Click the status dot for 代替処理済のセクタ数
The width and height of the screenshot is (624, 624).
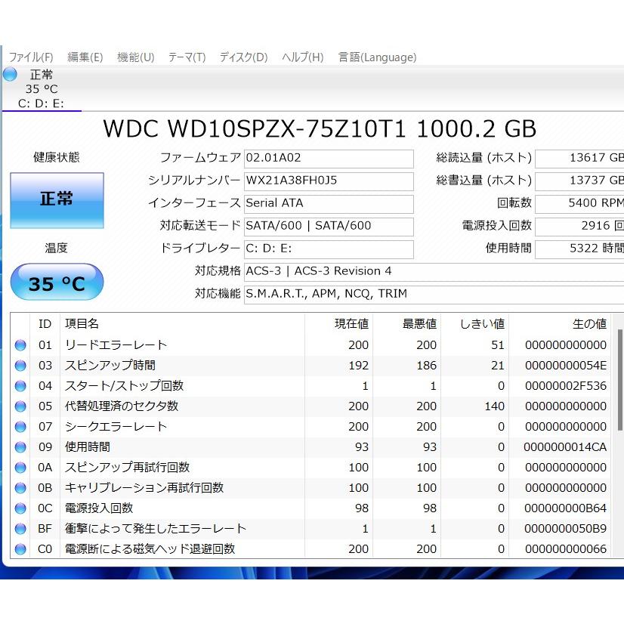(21, 406)
